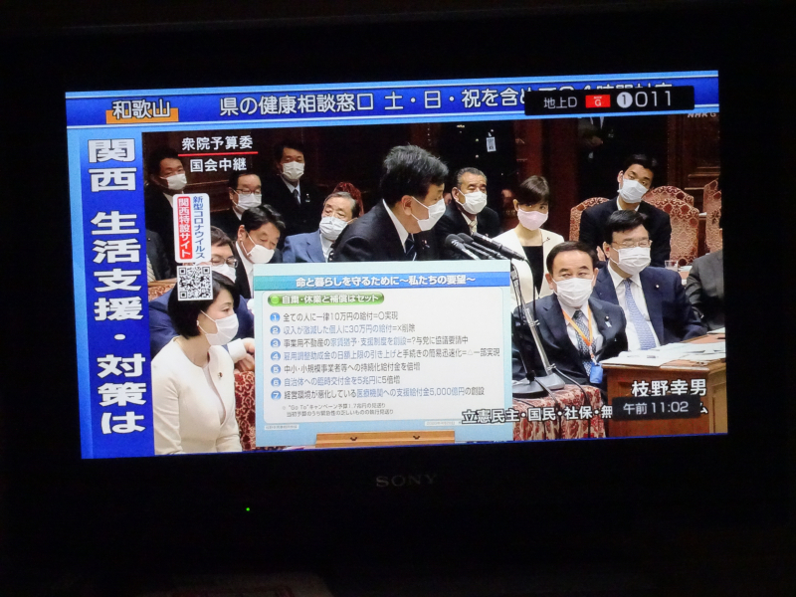Click the QR code under 関西特設サイト
The height and width of the screenshot is (597, 796).
(194, 283)
